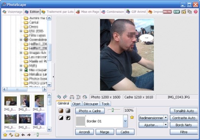Select the Découper tab

tap(91, 104)
